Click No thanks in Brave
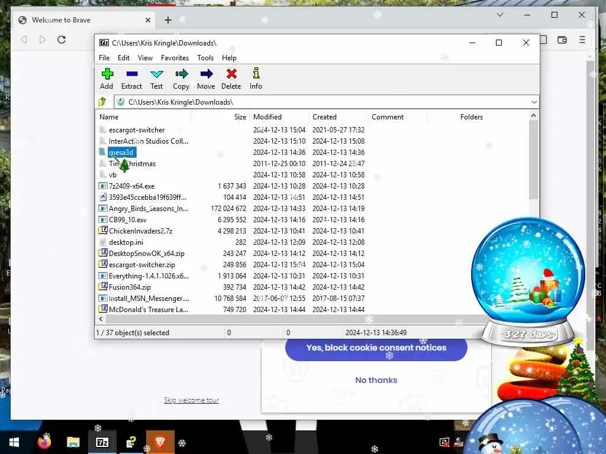The image size is (606, 454). click(376, 380)
